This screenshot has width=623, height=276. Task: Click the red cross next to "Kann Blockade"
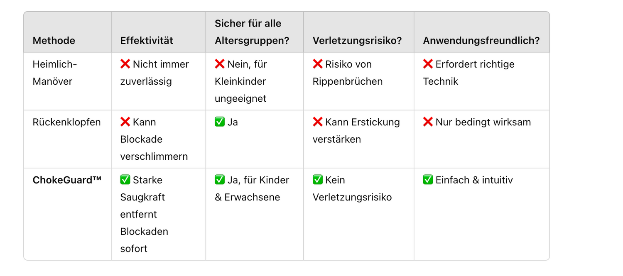(x=125, y=122)
